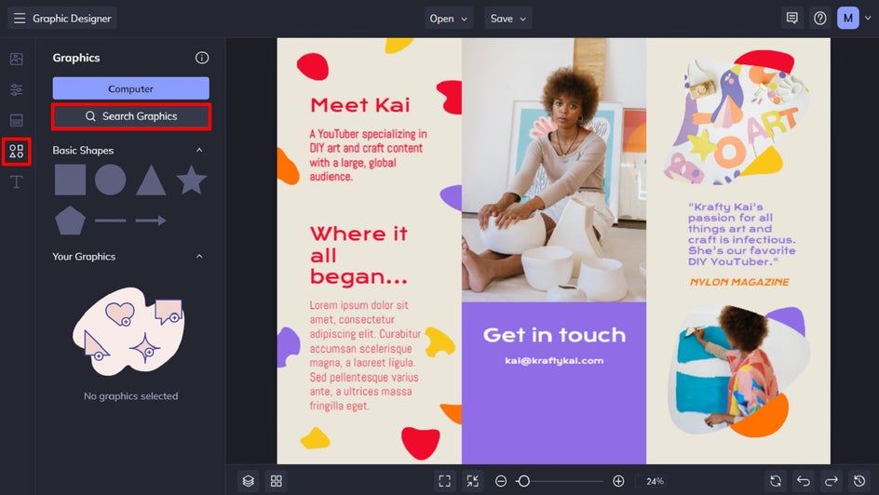Open the Open dropdown menu
879x495 pixels.
tap(449, 19)
